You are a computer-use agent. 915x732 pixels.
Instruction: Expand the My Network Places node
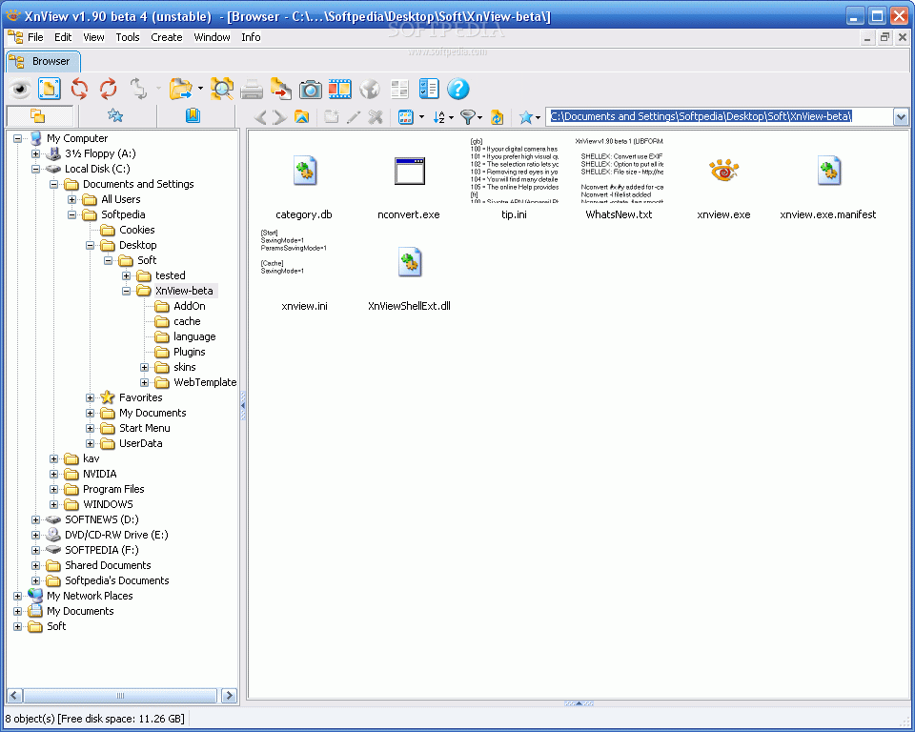pyautogui.click(x=17, y=596)
